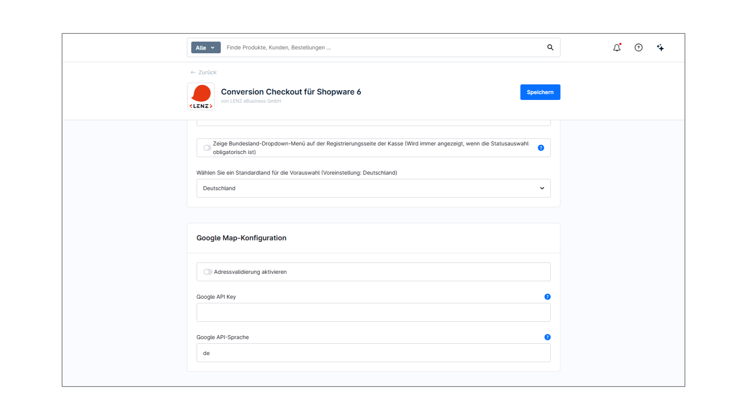
Task: Click the product search input field
Action: [350, 47]
